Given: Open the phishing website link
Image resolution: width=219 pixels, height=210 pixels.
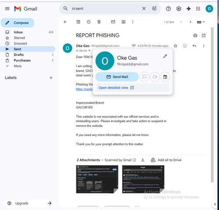Looking at the screenshot, I should click(x=84, y=89).
